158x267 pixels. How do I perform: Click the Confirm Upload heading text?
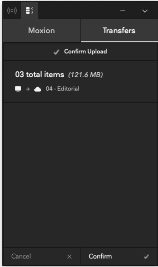(86, 51)
